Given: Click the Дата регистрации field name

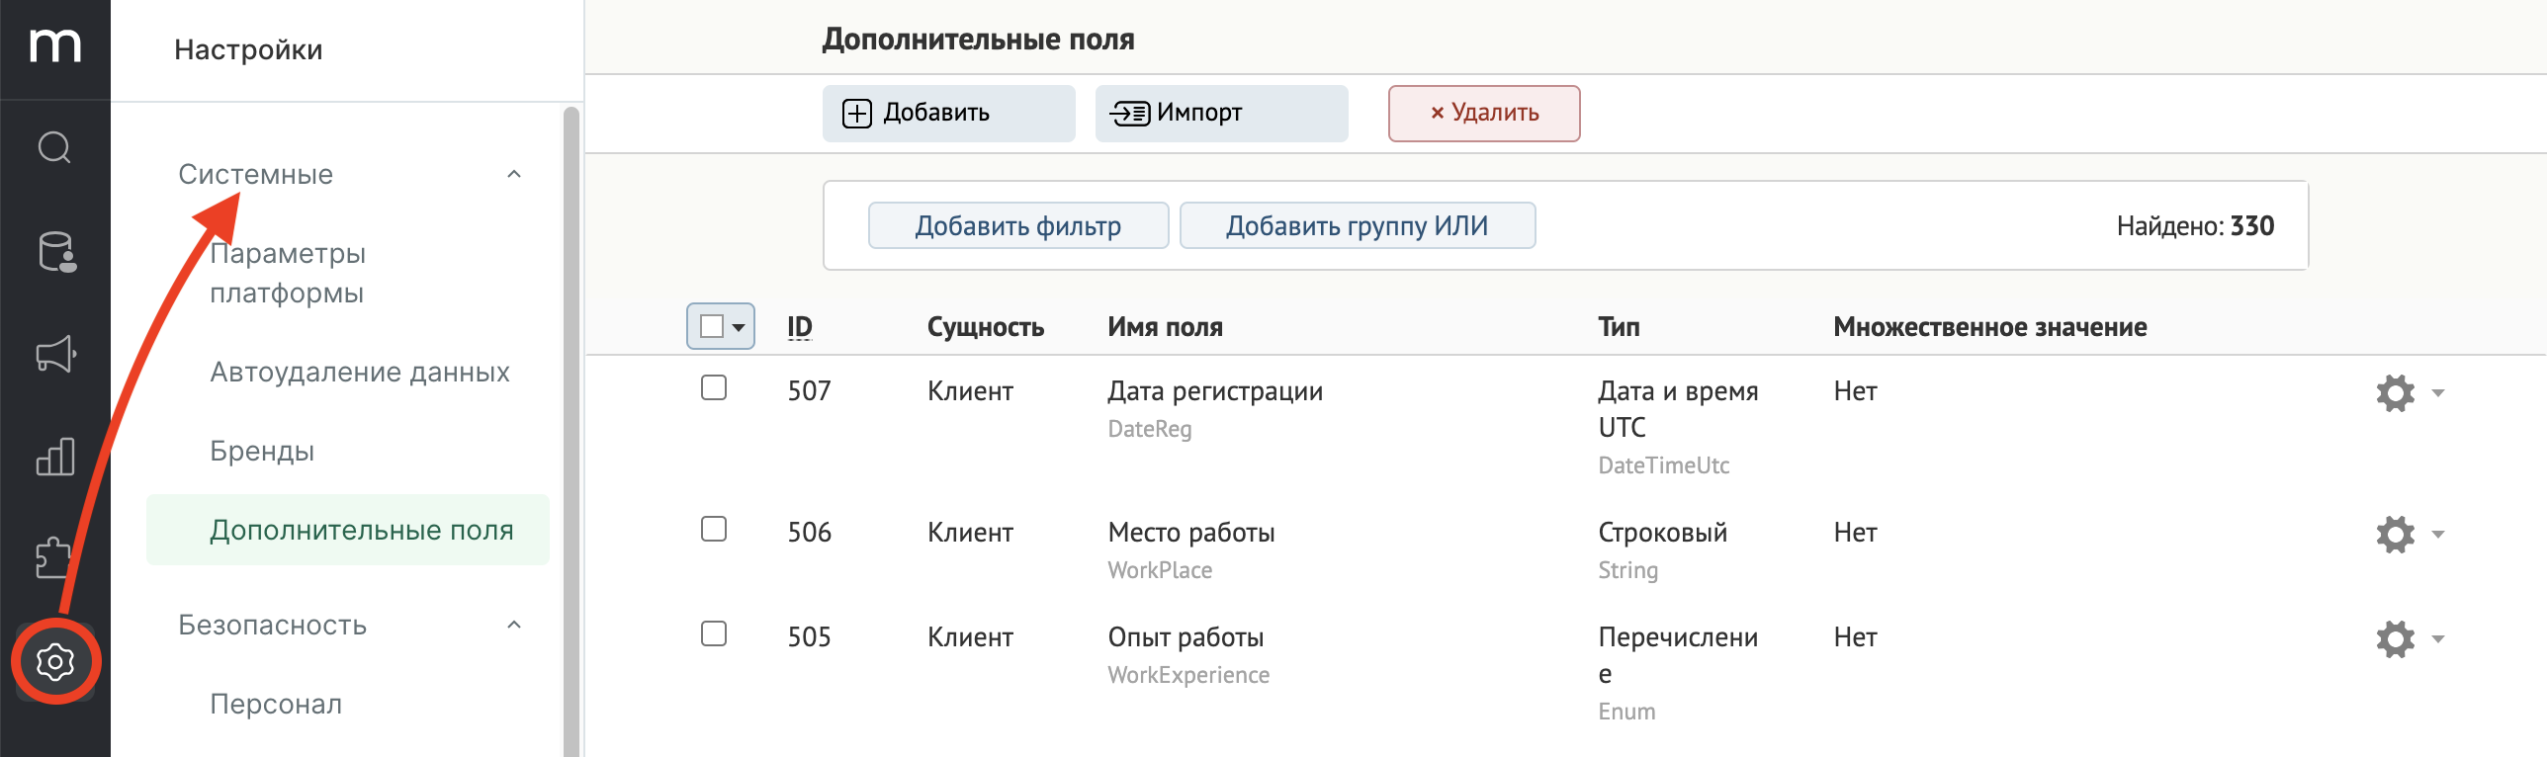Looking at the screenshot, I should (x=1215, y=391).
